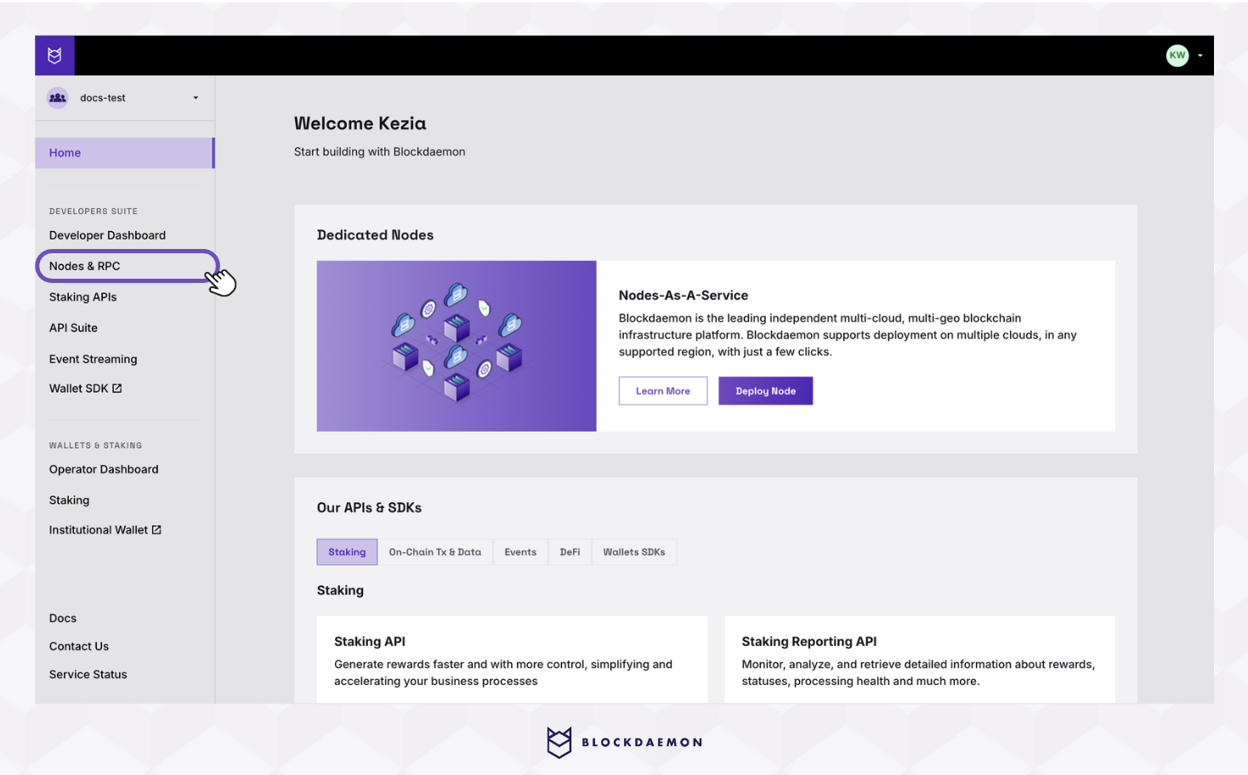Click the Learn More button
Image resolution: width=1248 pixels, height=775 pixels.
pyautogui.click(x=663, y=391)
